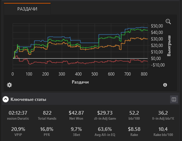The image size is (182, 141).
Task: Click the Net Won $42.87 stat
Action: coord(76,115)
